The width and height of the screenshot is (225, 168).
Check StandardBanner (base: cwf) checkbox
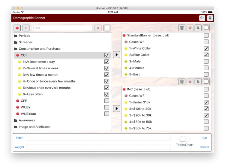pos(206,35)
